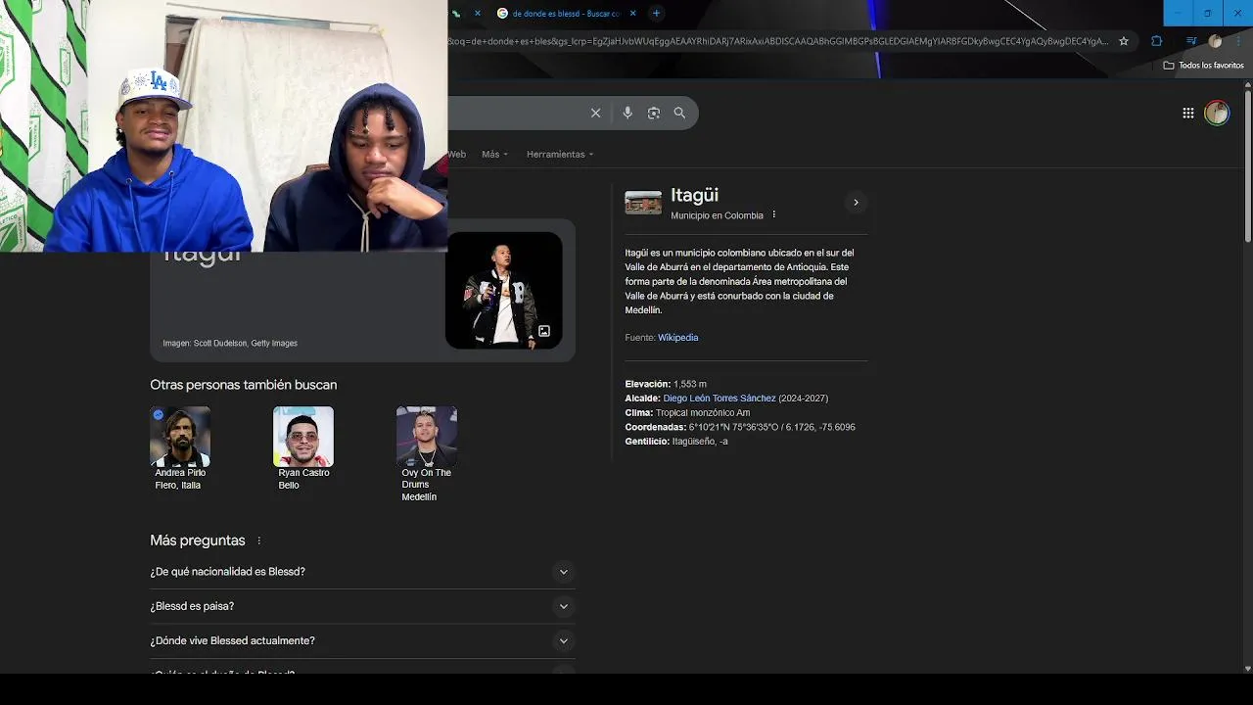
Task: Close the first browser tab
Action: pos(478,13)
